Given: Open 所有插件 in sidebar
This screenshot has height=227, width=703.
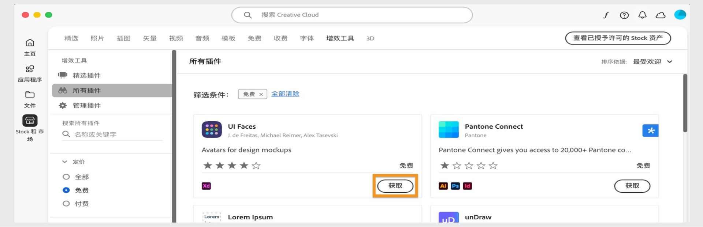Looking at the screenshot, I should 112,90.
